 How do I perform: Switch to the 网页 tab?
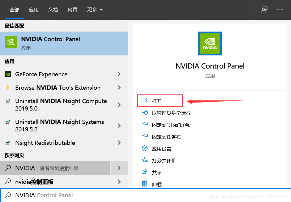[x=73, y=10]
